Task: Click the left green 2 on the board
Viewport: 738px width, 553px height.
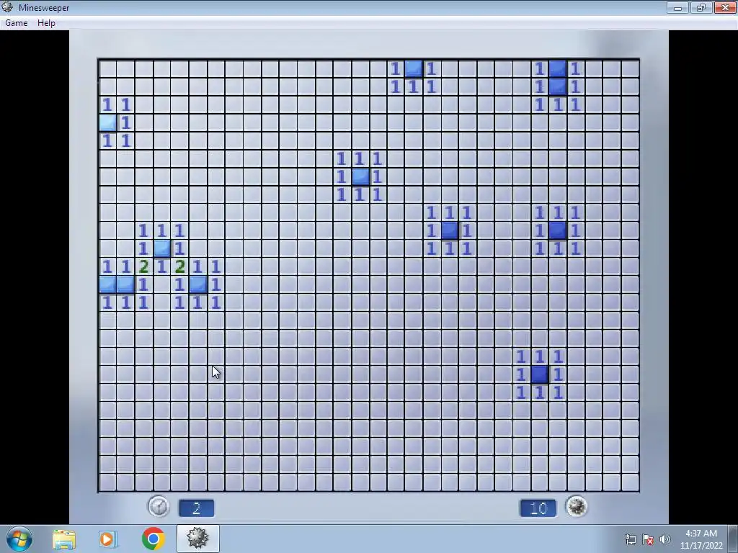Action: coord(143,266)
